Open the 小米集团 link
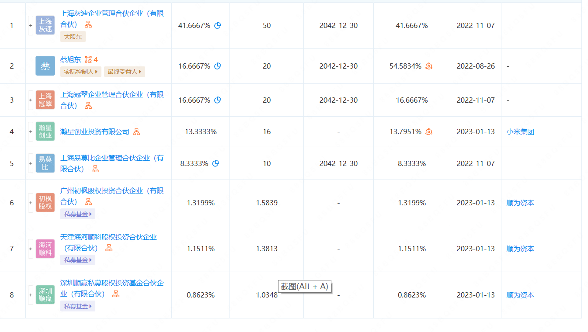Screen dimensions: 588x332 pyautogui.click(x=520, y=131)
